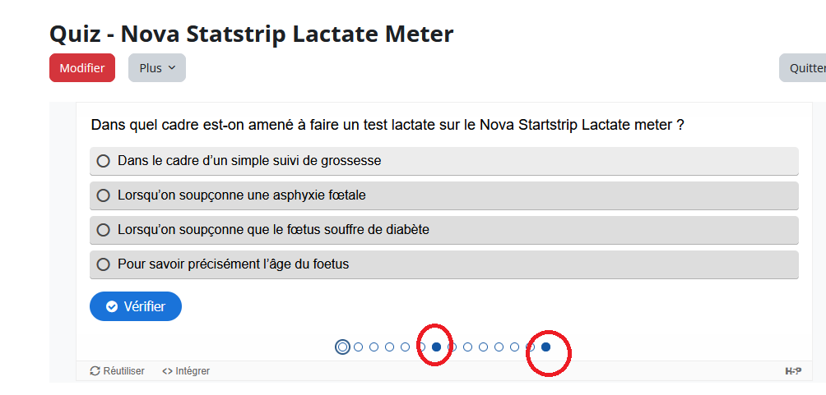Choose 'Pour savoir précisément l'âge du foetus'
Screen dimensions: 826x395
(x=444, y=264)
